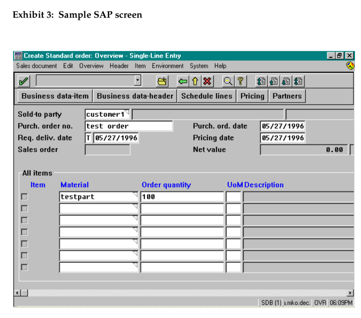The height and width of the screenshot is (318, 361).
Task: Click the Purch. ord. date field
Action: click(x=282, y=126)
